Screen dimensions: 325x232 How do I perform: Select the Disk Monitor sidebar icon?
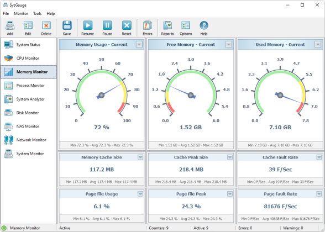pyautogui.click(x=8, y=113)
